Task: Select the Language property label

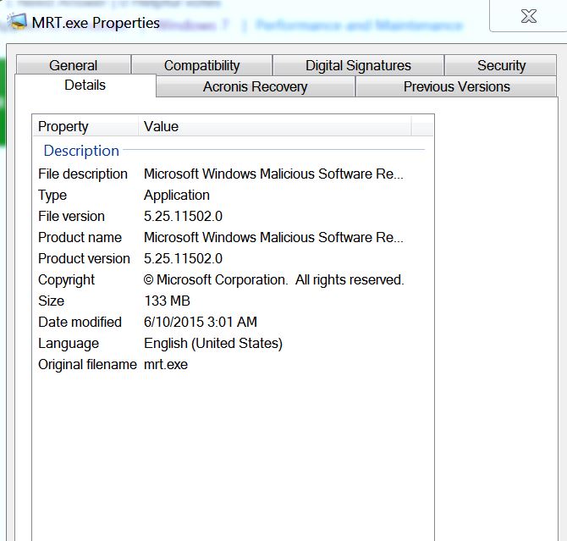Action: pyautogui.click(x=69, y=344)
